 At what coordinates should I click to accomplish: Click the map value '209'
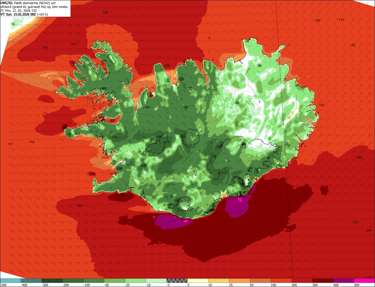pyautogui.click(x=92, y=174)
